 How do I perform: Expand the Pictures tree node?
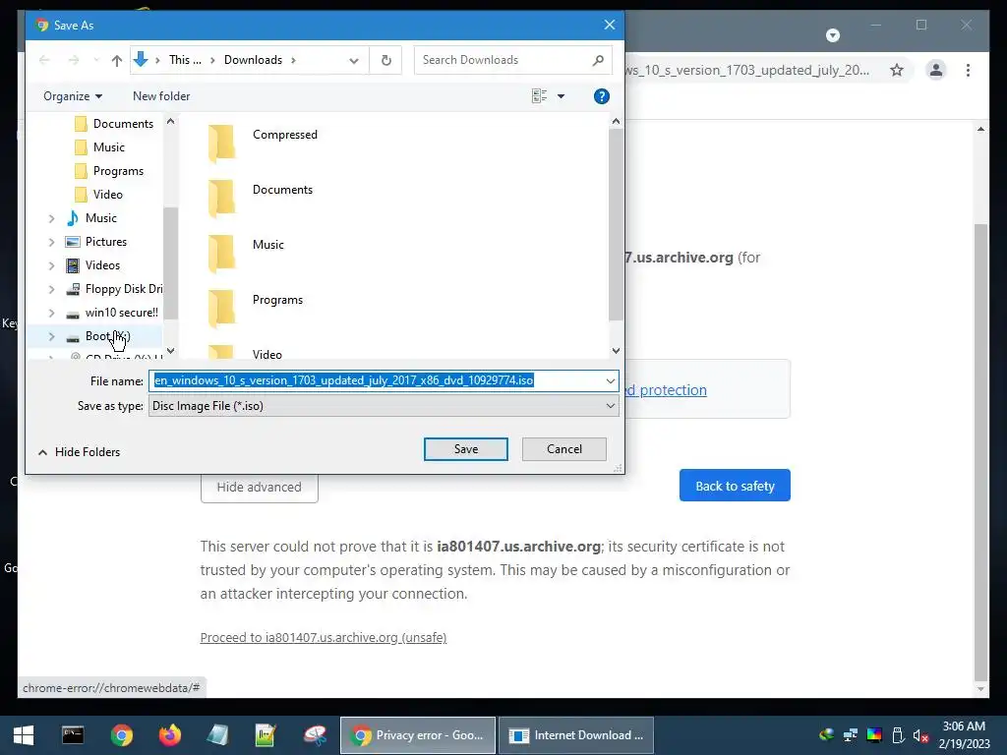coord(51,243)
